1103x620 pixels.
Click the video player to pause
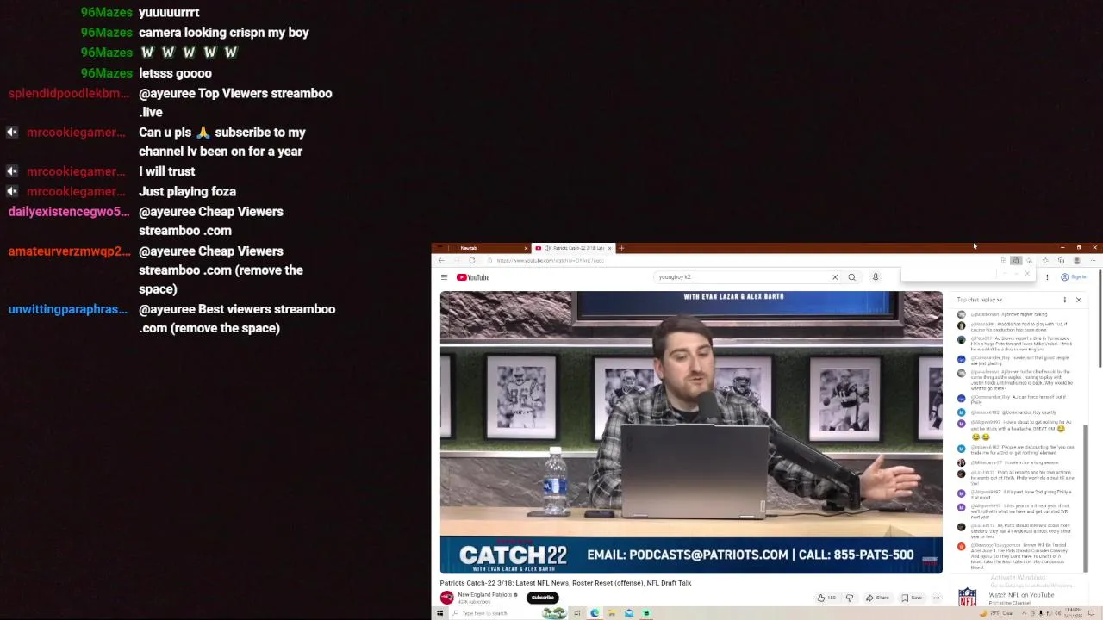point(691,432)
